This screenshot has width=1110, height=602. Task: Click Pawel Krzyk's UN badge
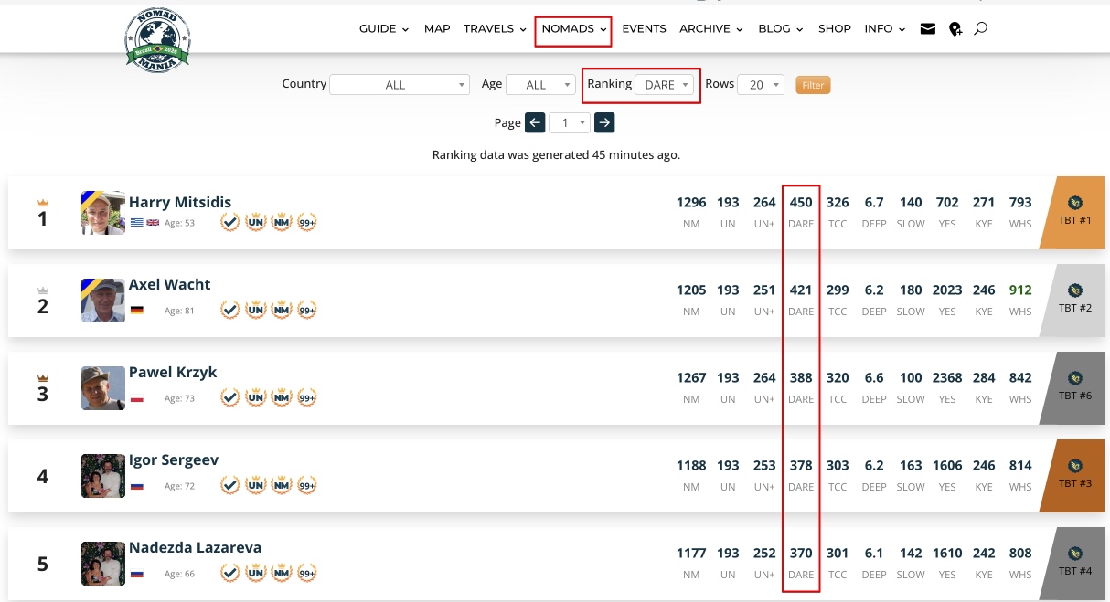256,397
